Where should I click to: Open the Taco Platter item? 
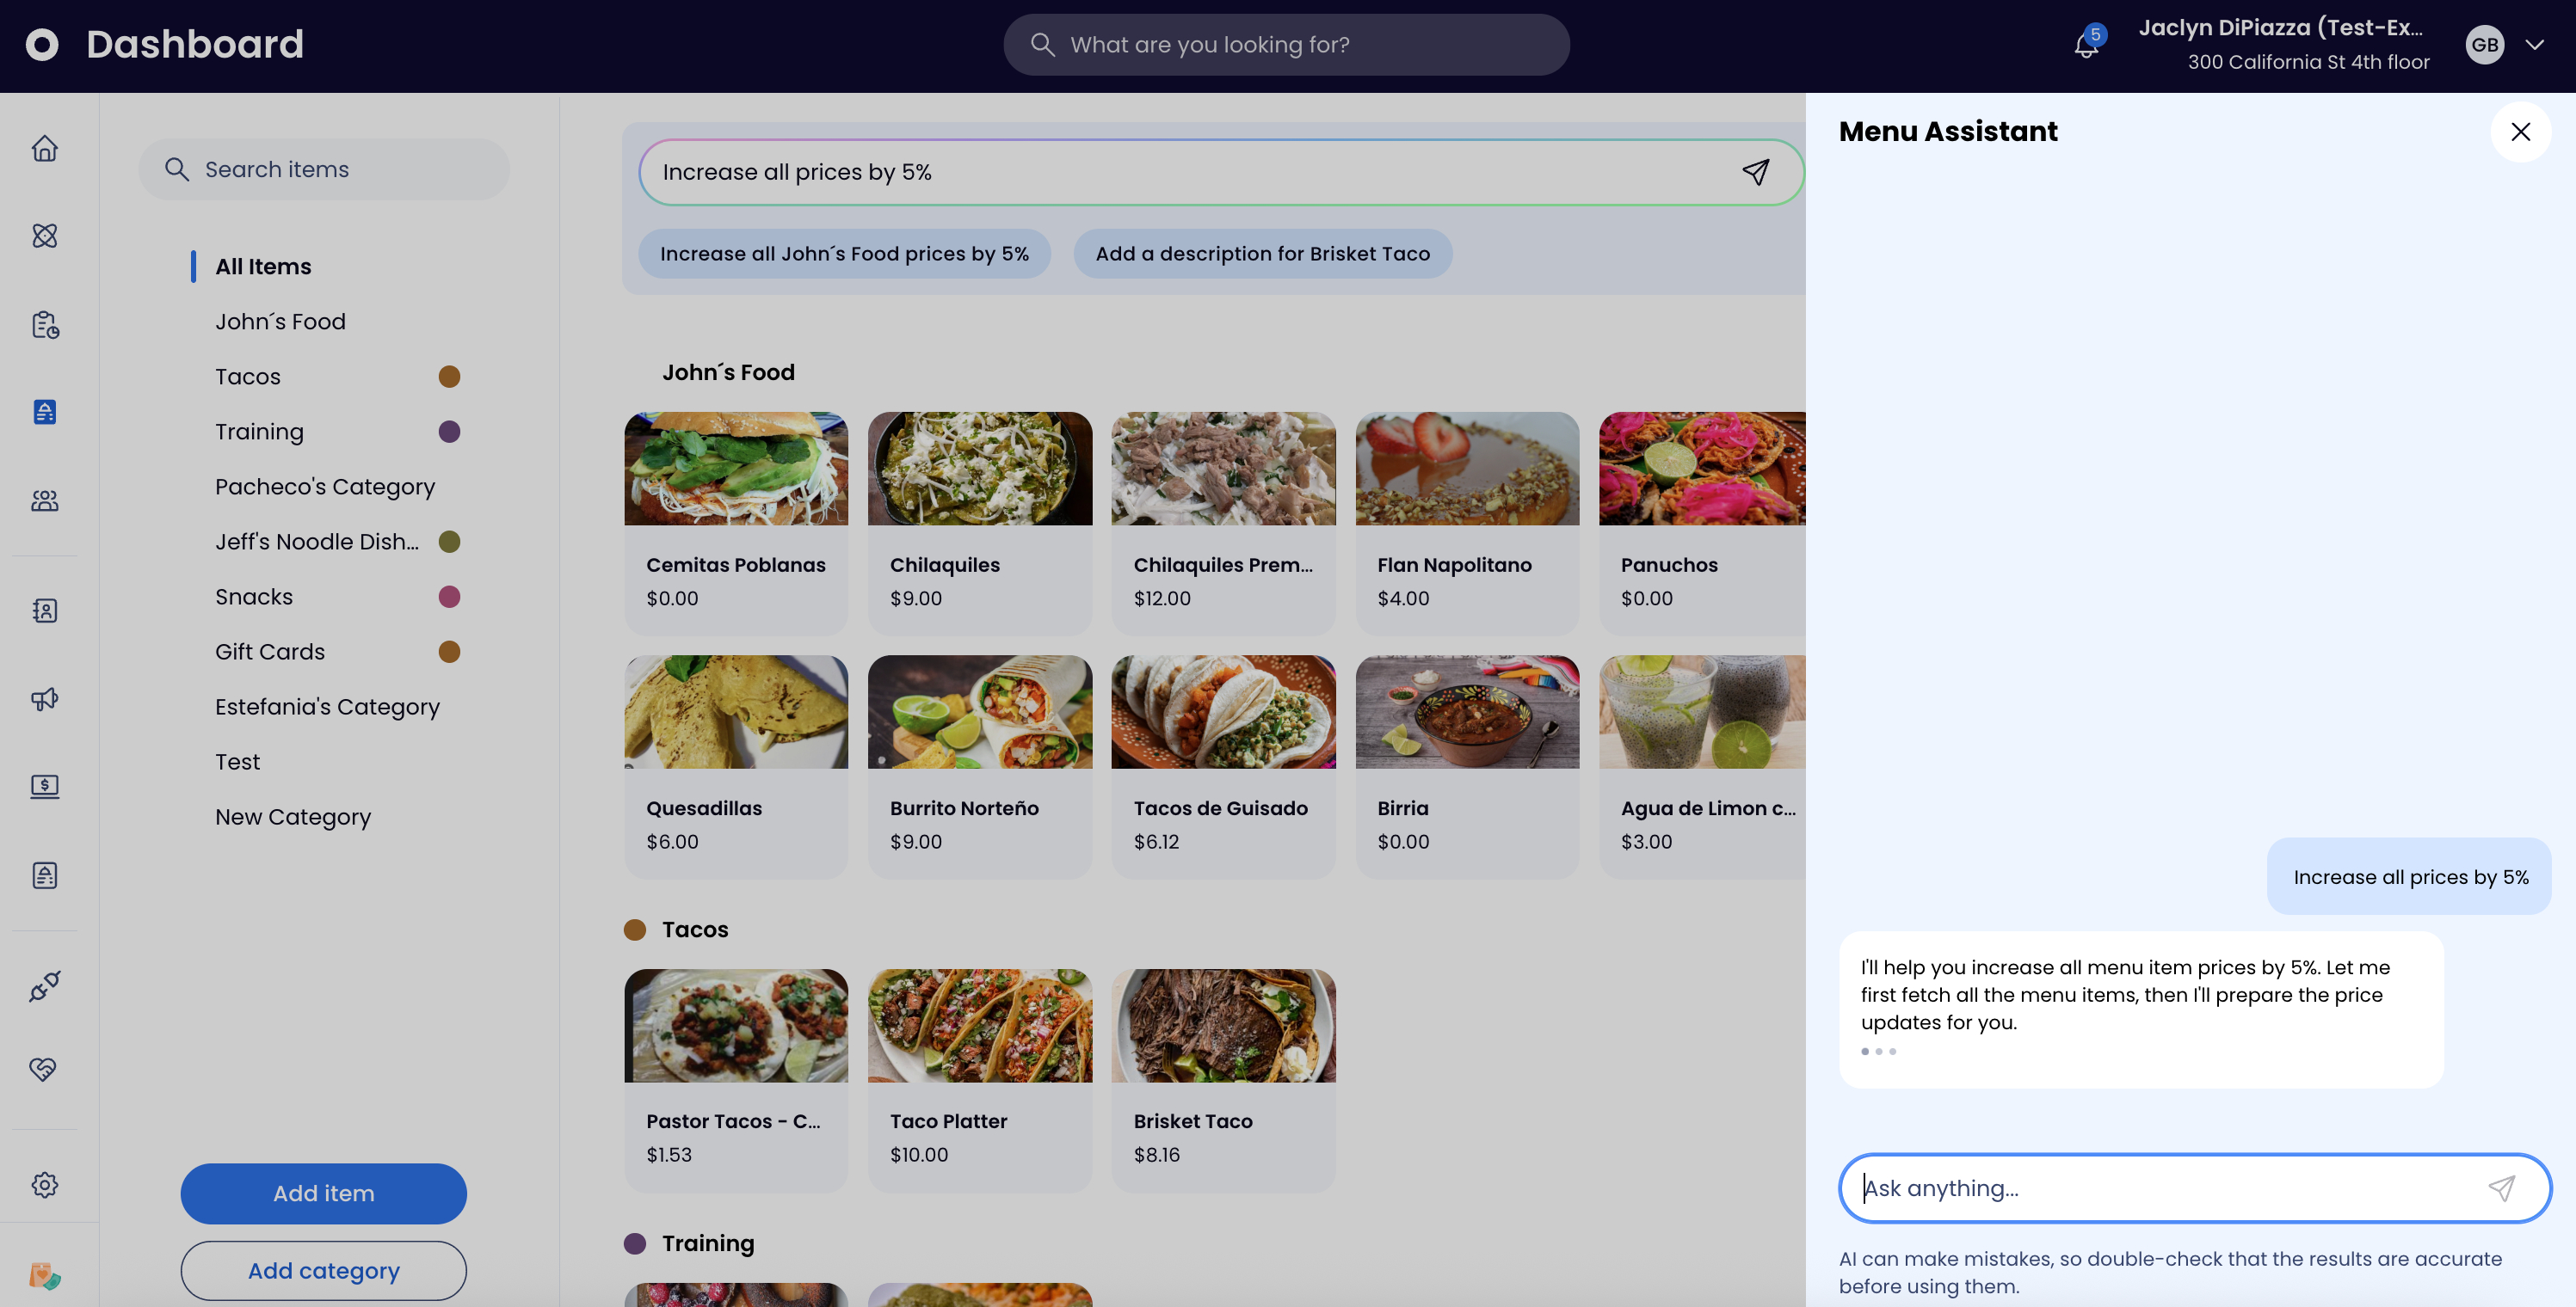pos(980,1079)
